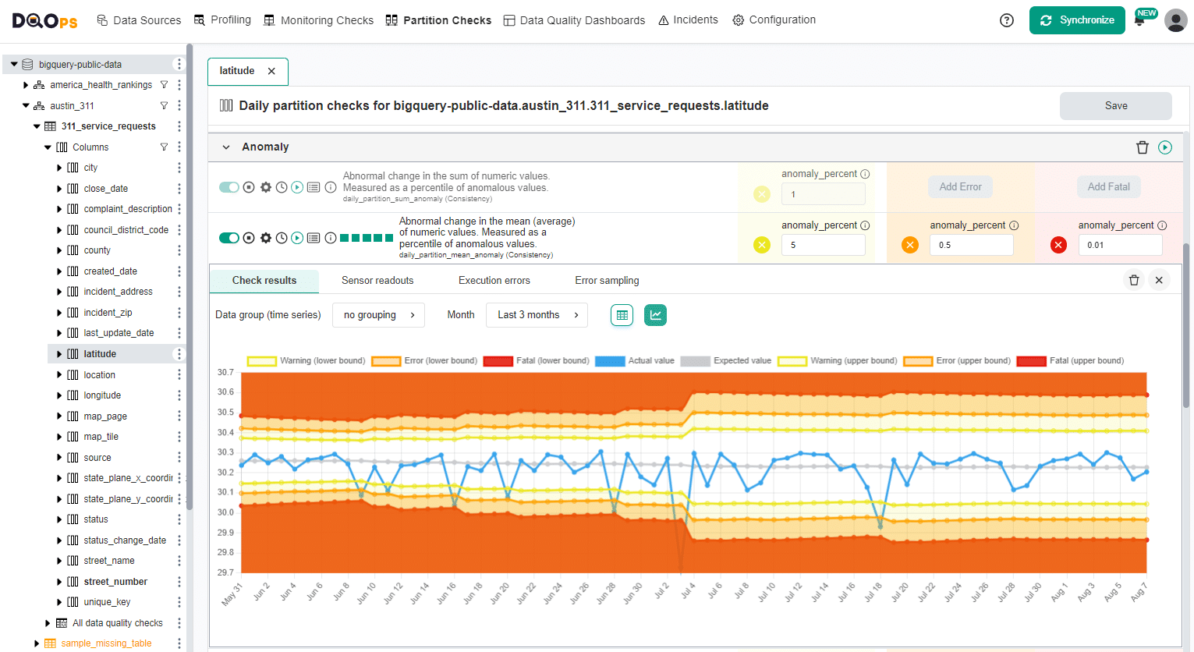
Task: Open settings gear for sum anomaly check
Action: tap(266, 187)
